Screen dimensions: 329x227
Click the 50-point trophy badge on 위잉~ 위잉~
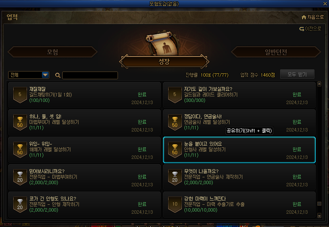(x=20, y=149)
